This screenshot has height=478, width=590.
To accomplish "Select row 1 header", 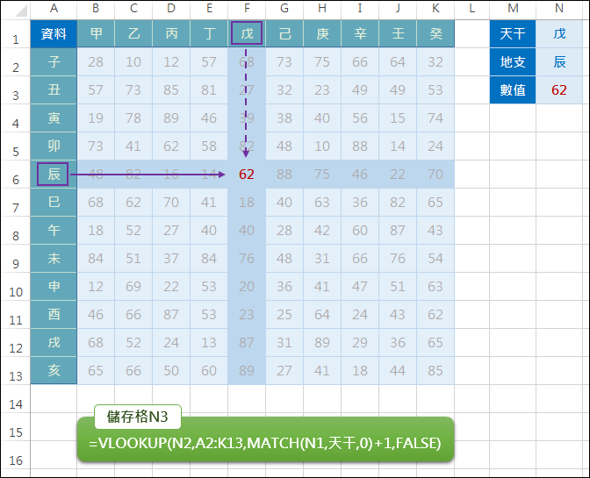I will 16,34.
